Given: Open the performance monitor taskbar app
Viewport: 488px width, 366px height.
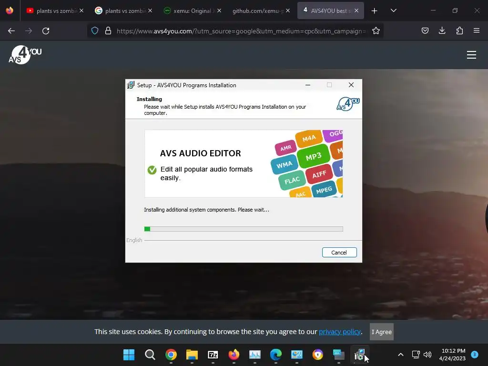Looking at the screenshot, I should pos(255,355).
